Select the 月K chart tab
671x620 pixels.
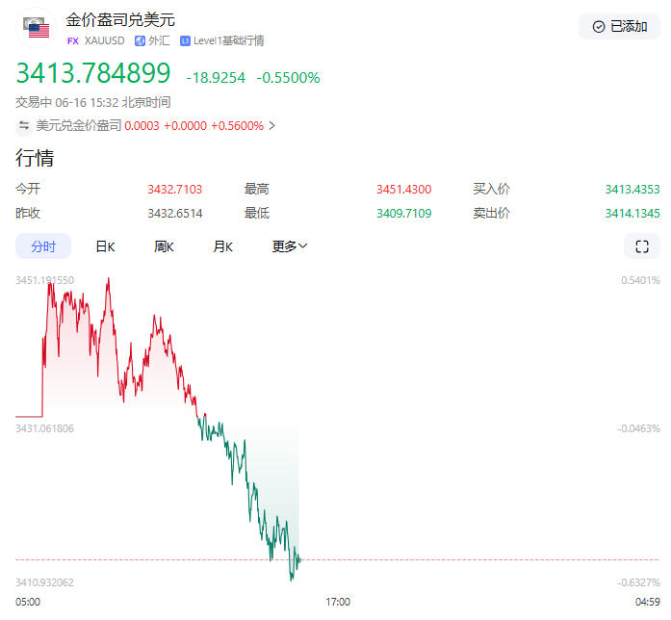(x=223, y=246)
